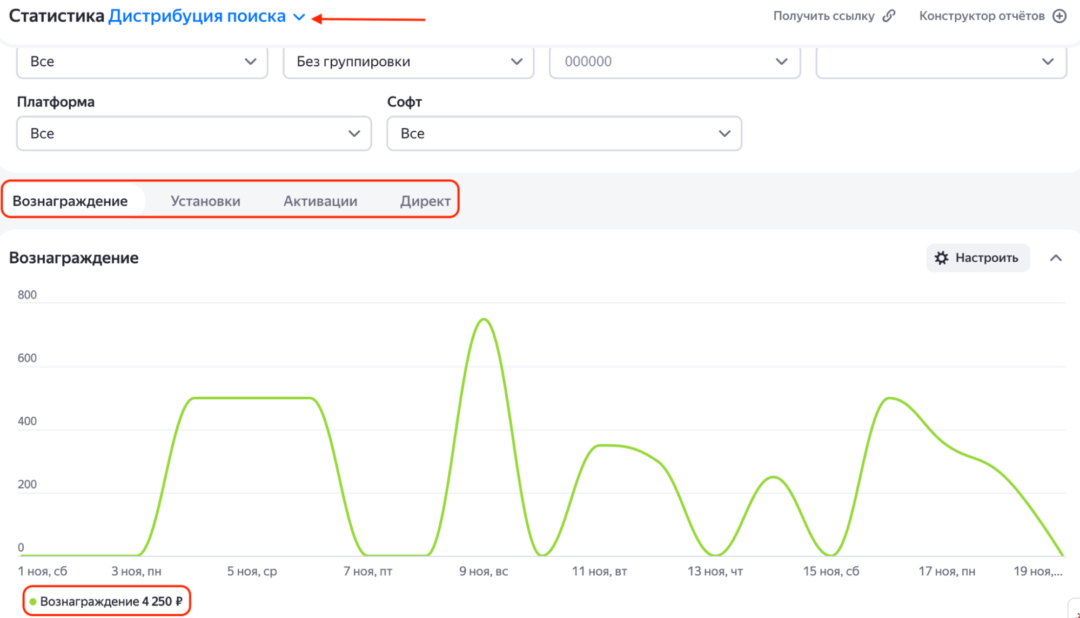1080x618 pixels.
Task: Switch to the Активации tab
Action: click(x=320, y=201)
